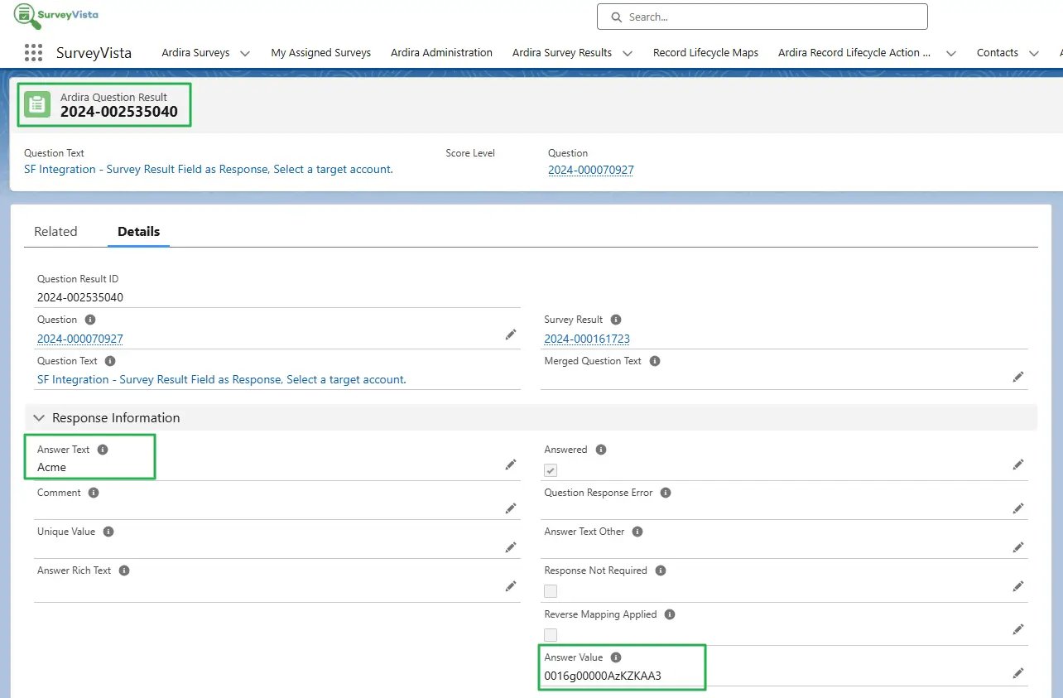This screenshot has height=698, width=1063.
Task: Toggle the Reverse Mapping Applied checkbox
Action: (551, 635)
